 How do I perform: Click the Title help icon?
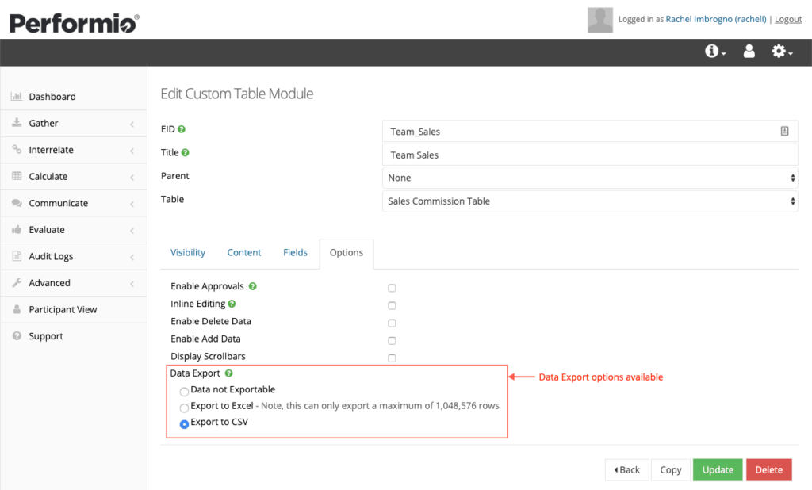[185, 153]
